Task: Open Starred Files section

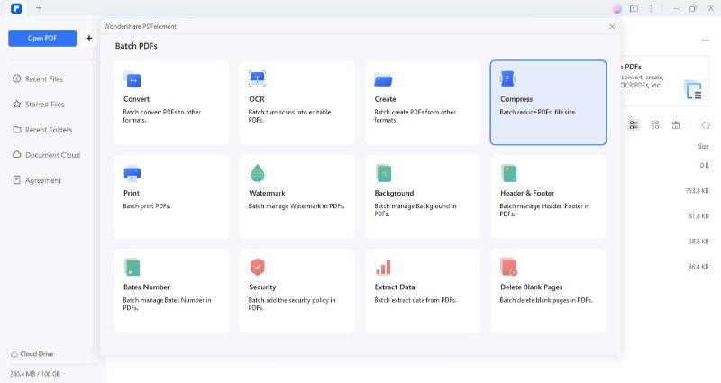Action: pyautogui.click(x=39, y=104)
